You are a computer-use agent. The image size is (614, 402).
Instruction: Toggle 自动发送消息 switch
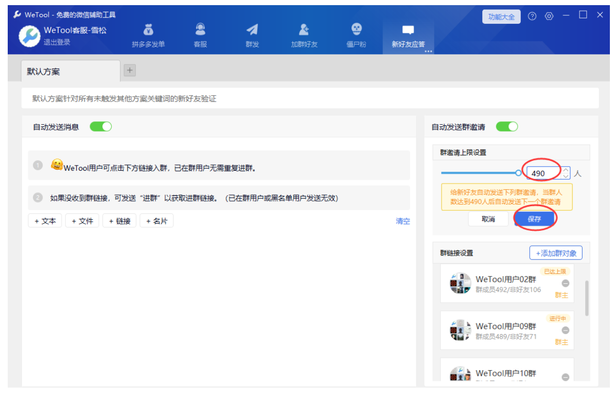(x=101, y=126)
